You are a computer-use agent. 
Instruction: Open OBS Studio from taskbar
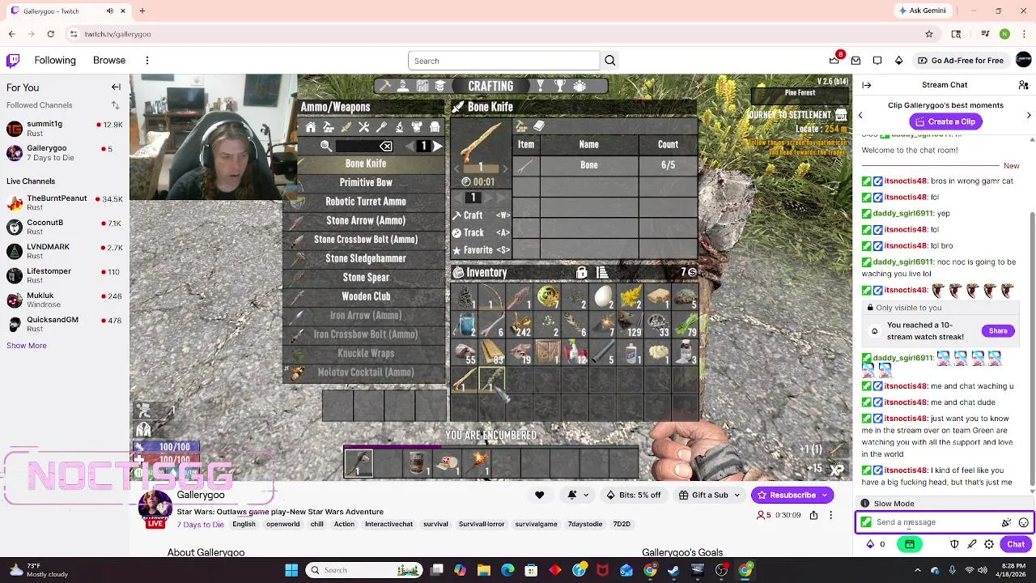click(x=721, y=570)
